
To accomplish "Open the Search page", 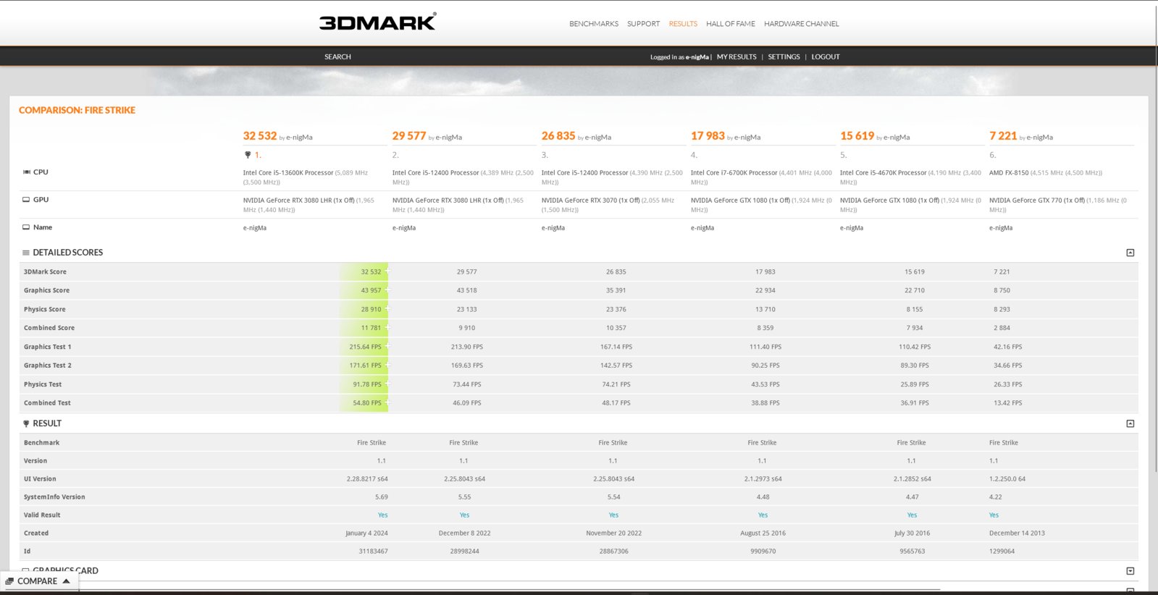I will pos(337,56).
